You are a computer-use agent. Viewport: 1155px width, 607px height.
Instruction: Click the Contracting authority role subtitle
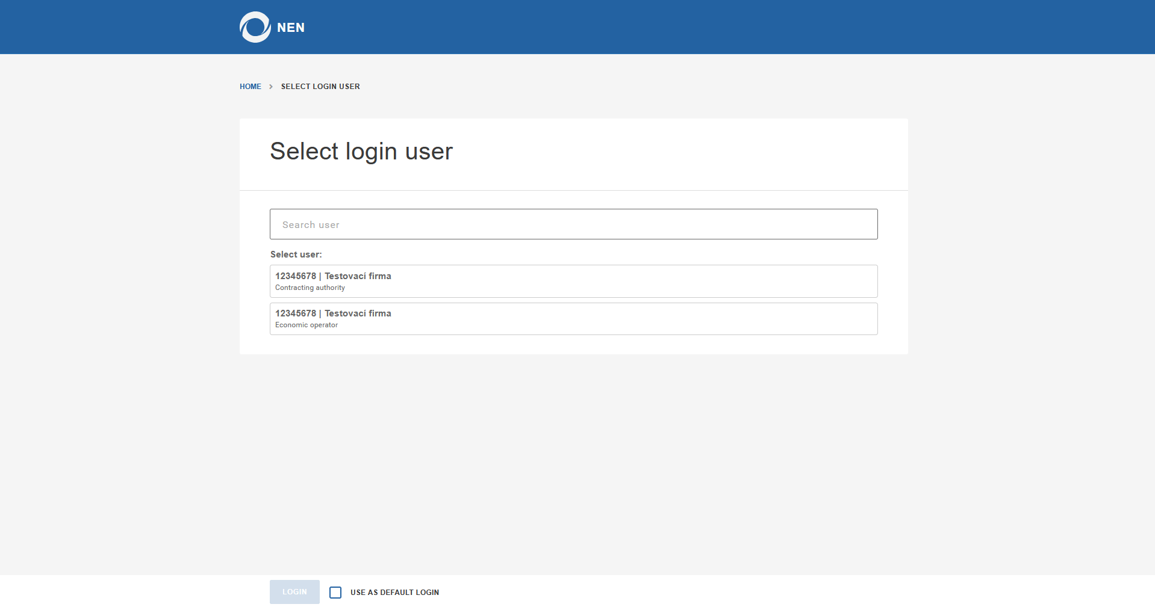coord(310,288)
